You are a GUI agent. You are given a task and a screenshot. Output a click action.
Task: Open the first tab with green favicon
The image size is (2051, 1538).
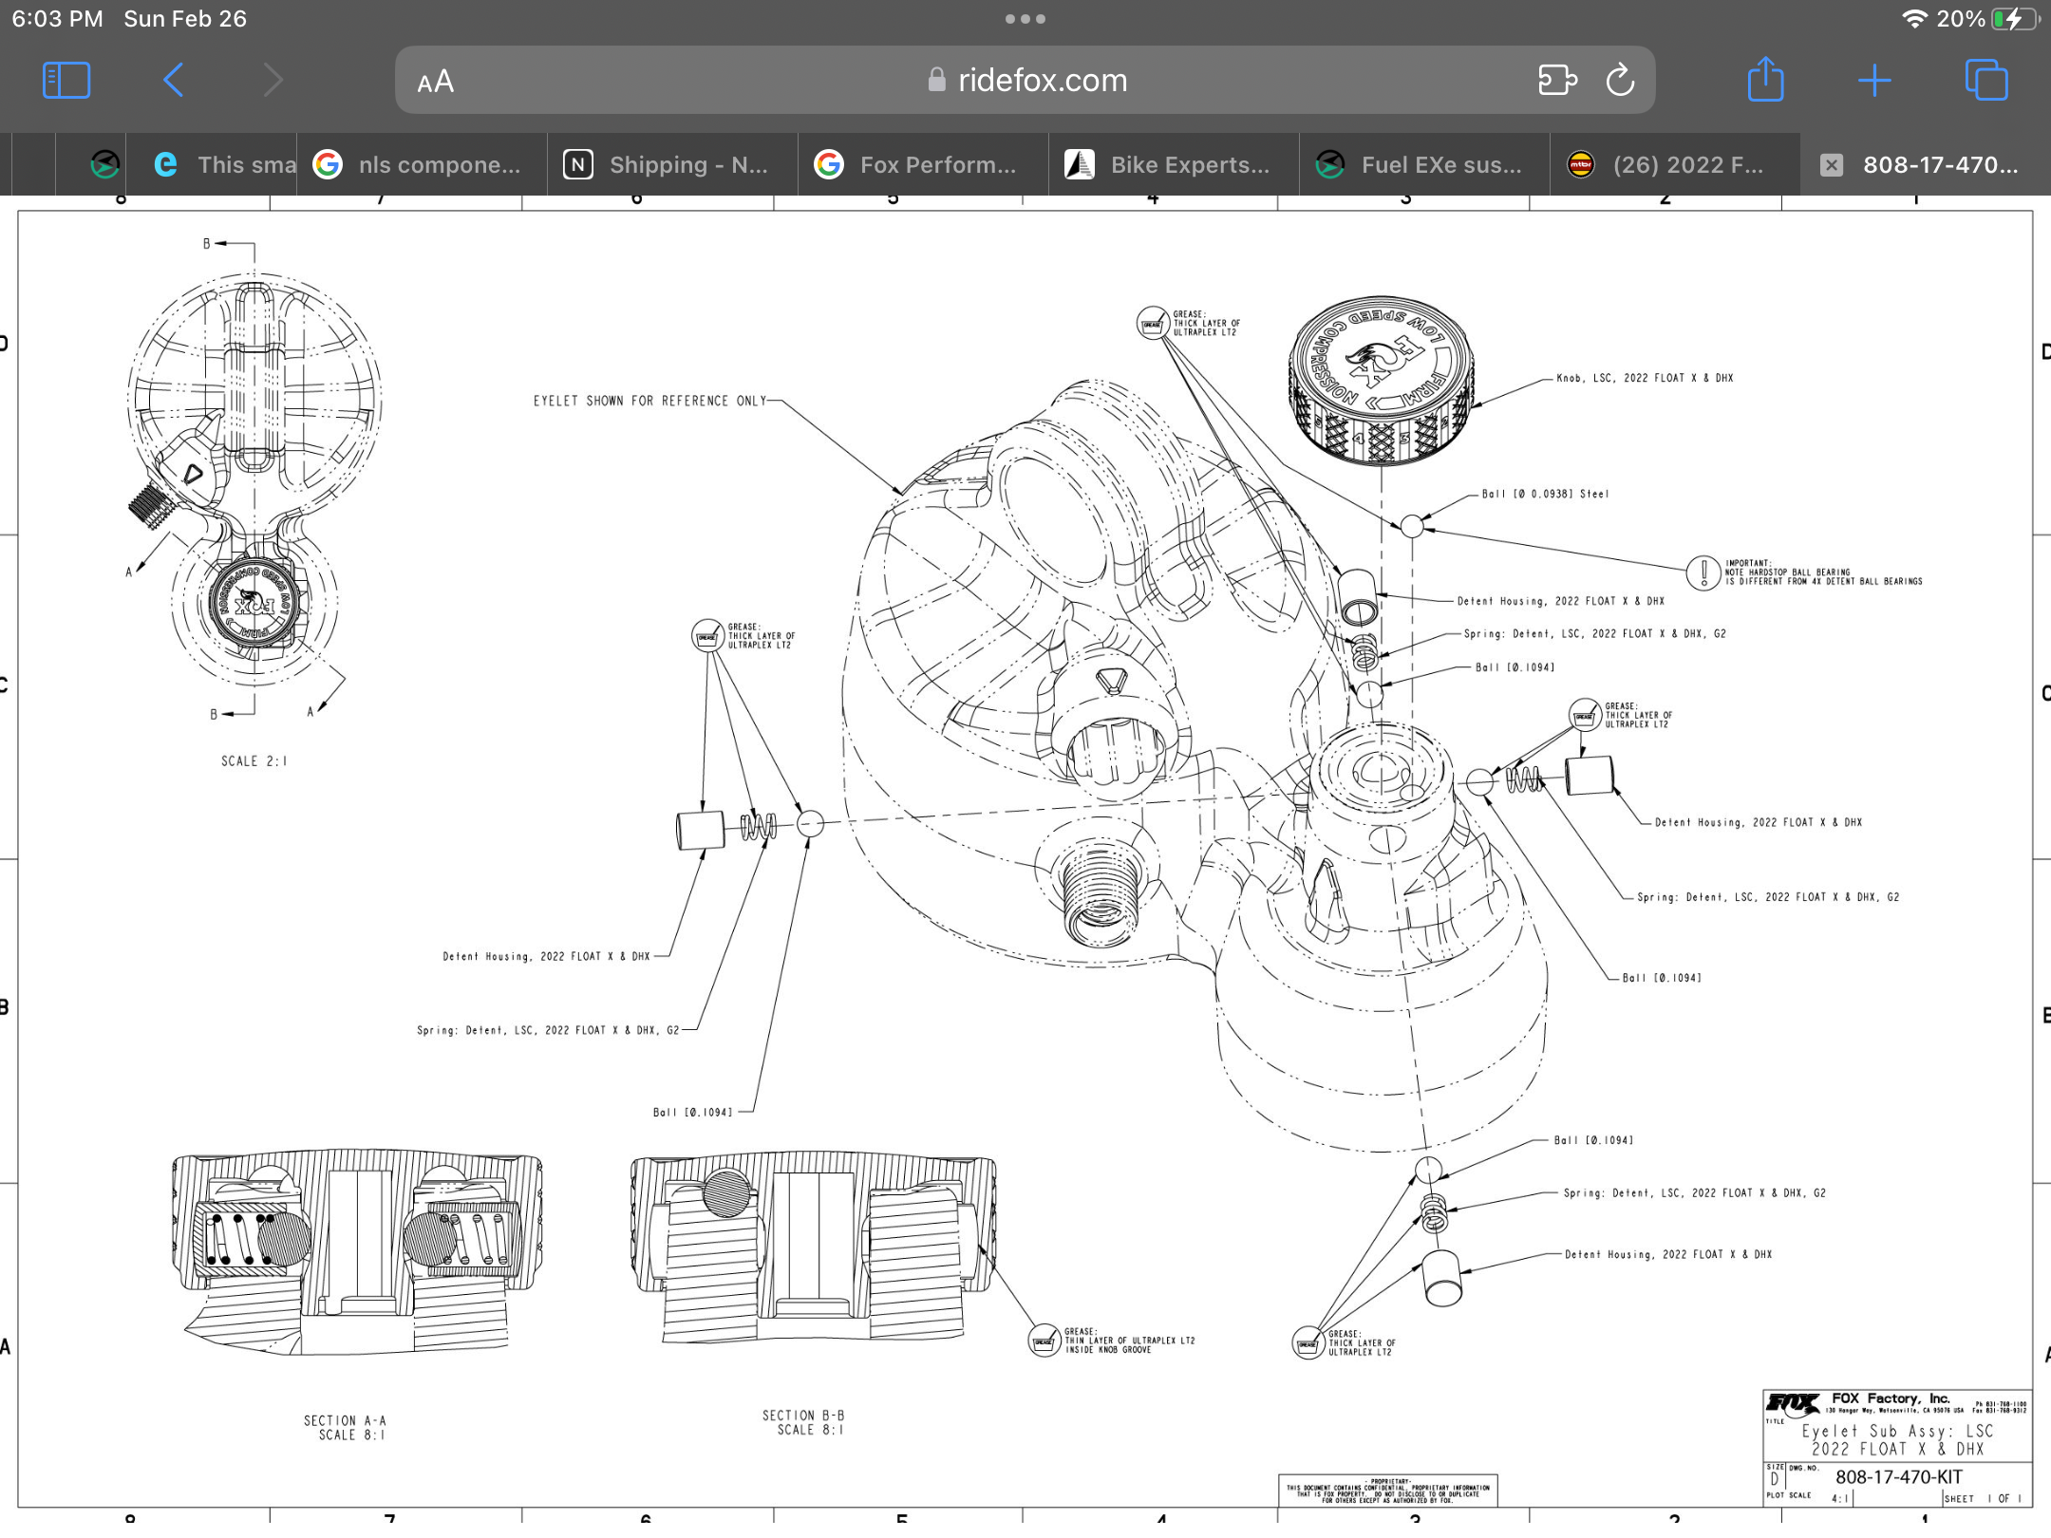[x=104, y=164]
